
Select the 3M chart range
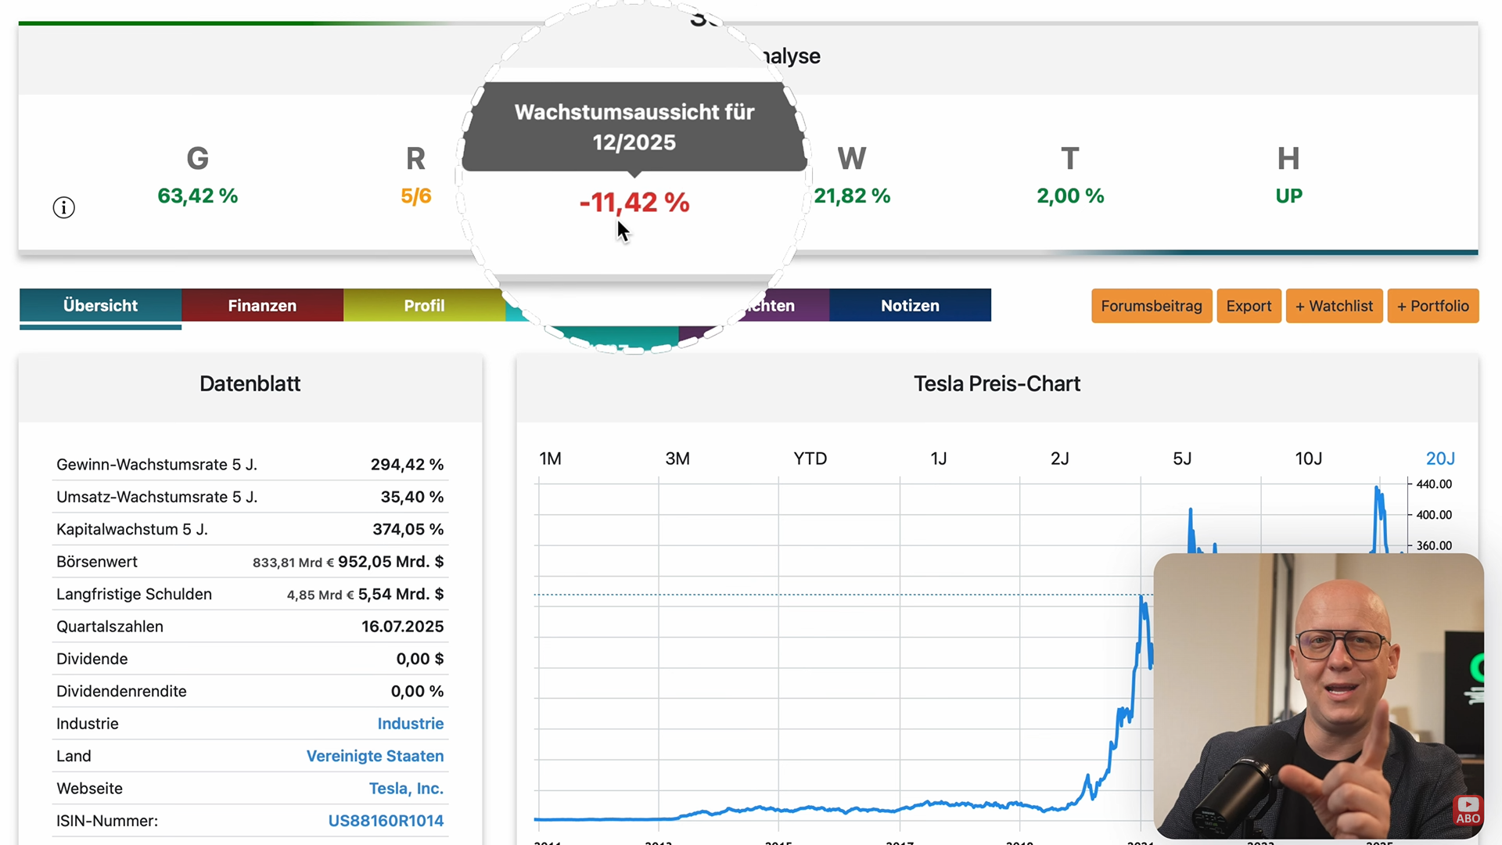(x=677, y=458)
